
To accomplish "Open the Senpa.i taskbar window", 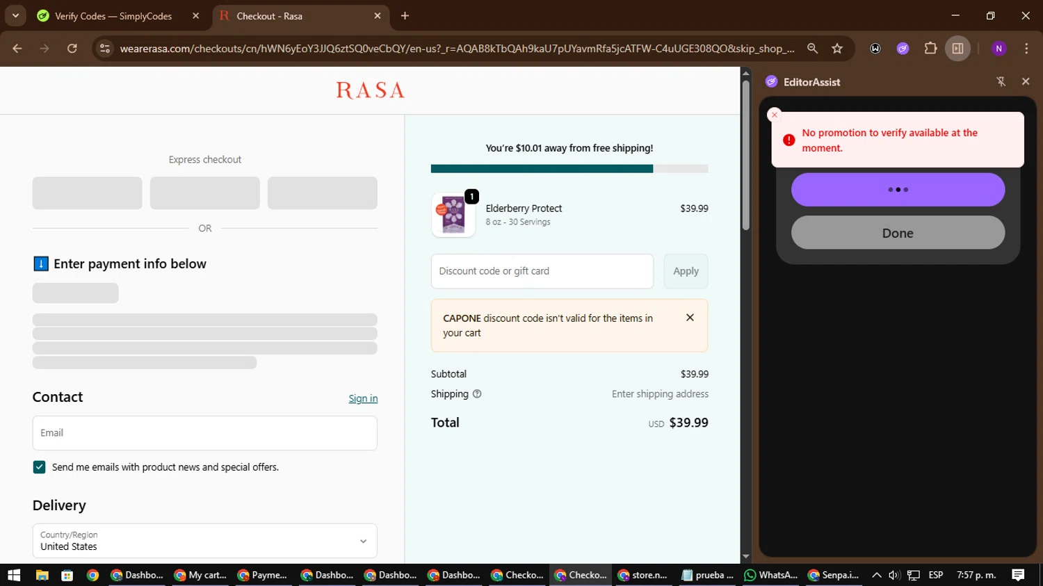I will click(x=834, y=575).
